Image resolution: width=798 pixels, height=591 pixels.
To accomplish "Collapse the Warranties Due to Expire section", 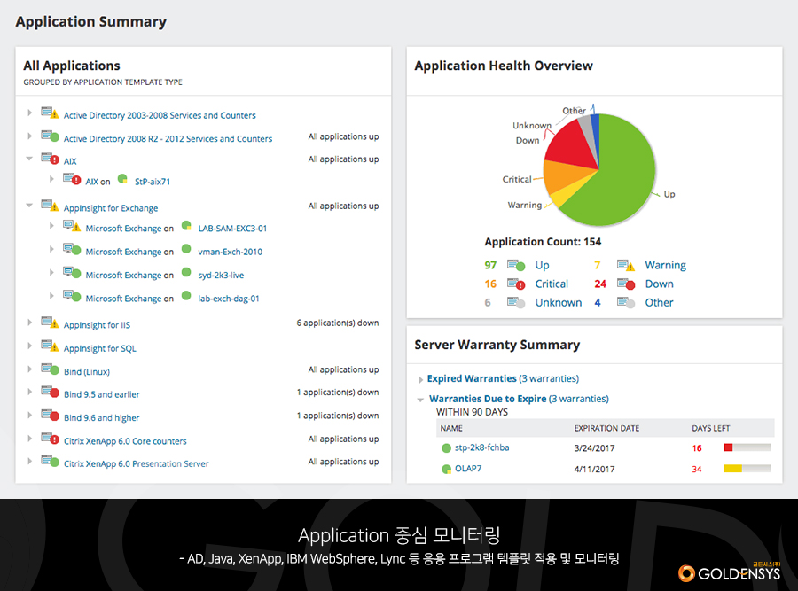I will pyautogui.click(x=420, y=400).
